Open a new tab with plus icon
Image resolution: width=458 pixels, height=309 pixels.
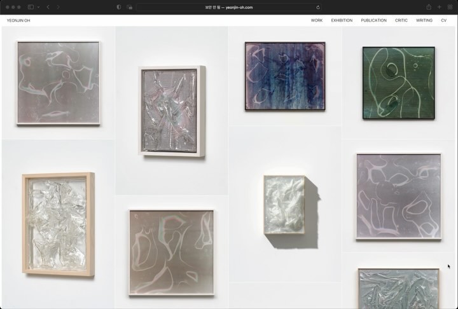click(440, 7)
